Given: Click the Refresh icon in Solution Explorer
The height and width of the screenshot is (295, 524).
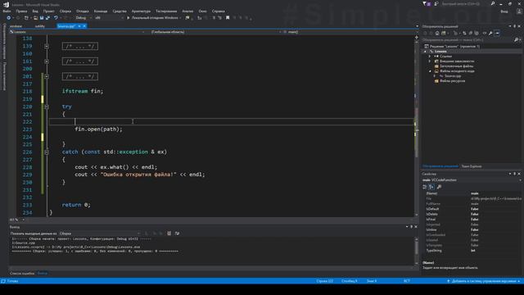Looking at the screenshot, I should pos(464,33).
